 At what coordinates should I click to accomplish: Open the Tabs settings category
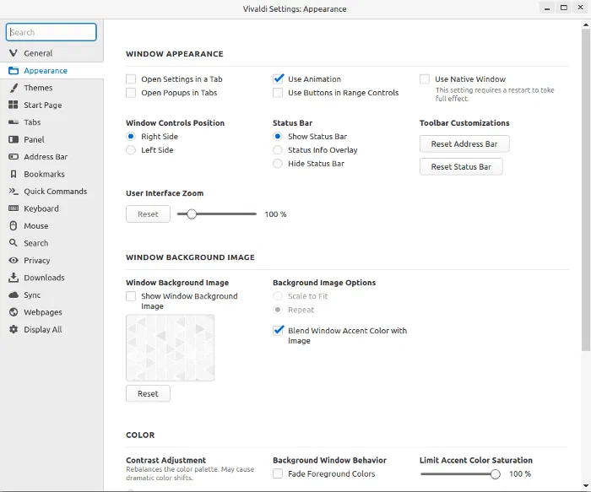click(52, 122)
